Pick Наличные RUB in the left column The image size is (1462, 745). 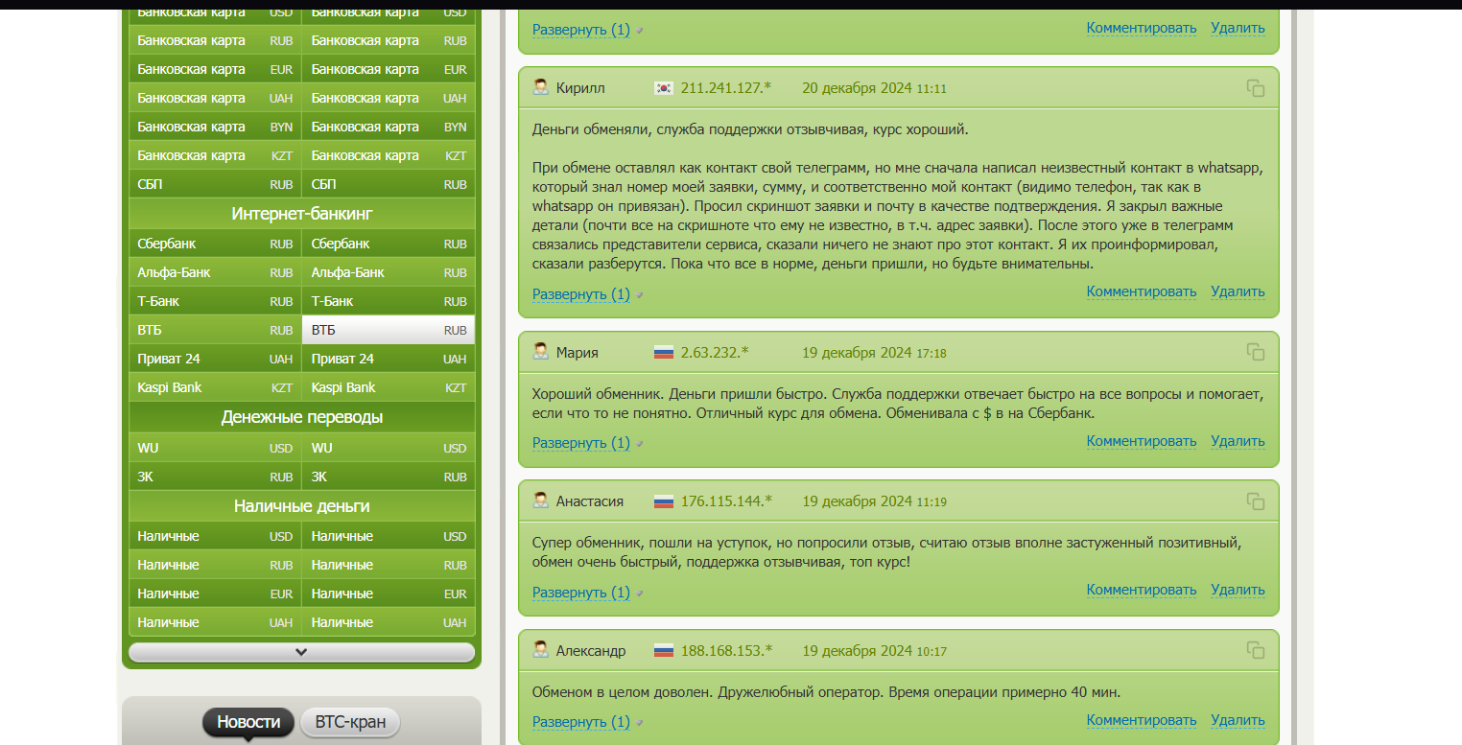tap(215, 565)
